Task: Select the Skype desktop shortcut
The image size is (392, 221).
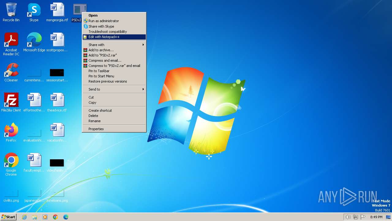Action: pyautogui.click(x=34, y=12)
